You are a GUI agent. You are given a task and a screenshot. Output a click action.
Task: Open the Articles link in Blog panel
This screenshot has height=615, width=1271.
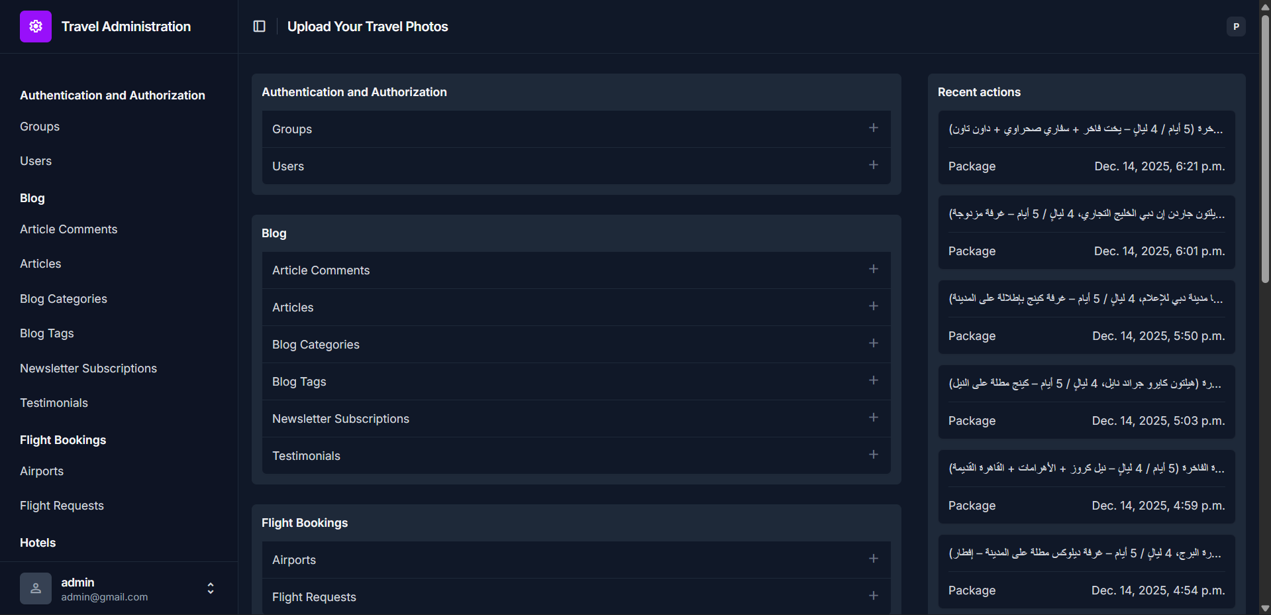tap(293, 307)
